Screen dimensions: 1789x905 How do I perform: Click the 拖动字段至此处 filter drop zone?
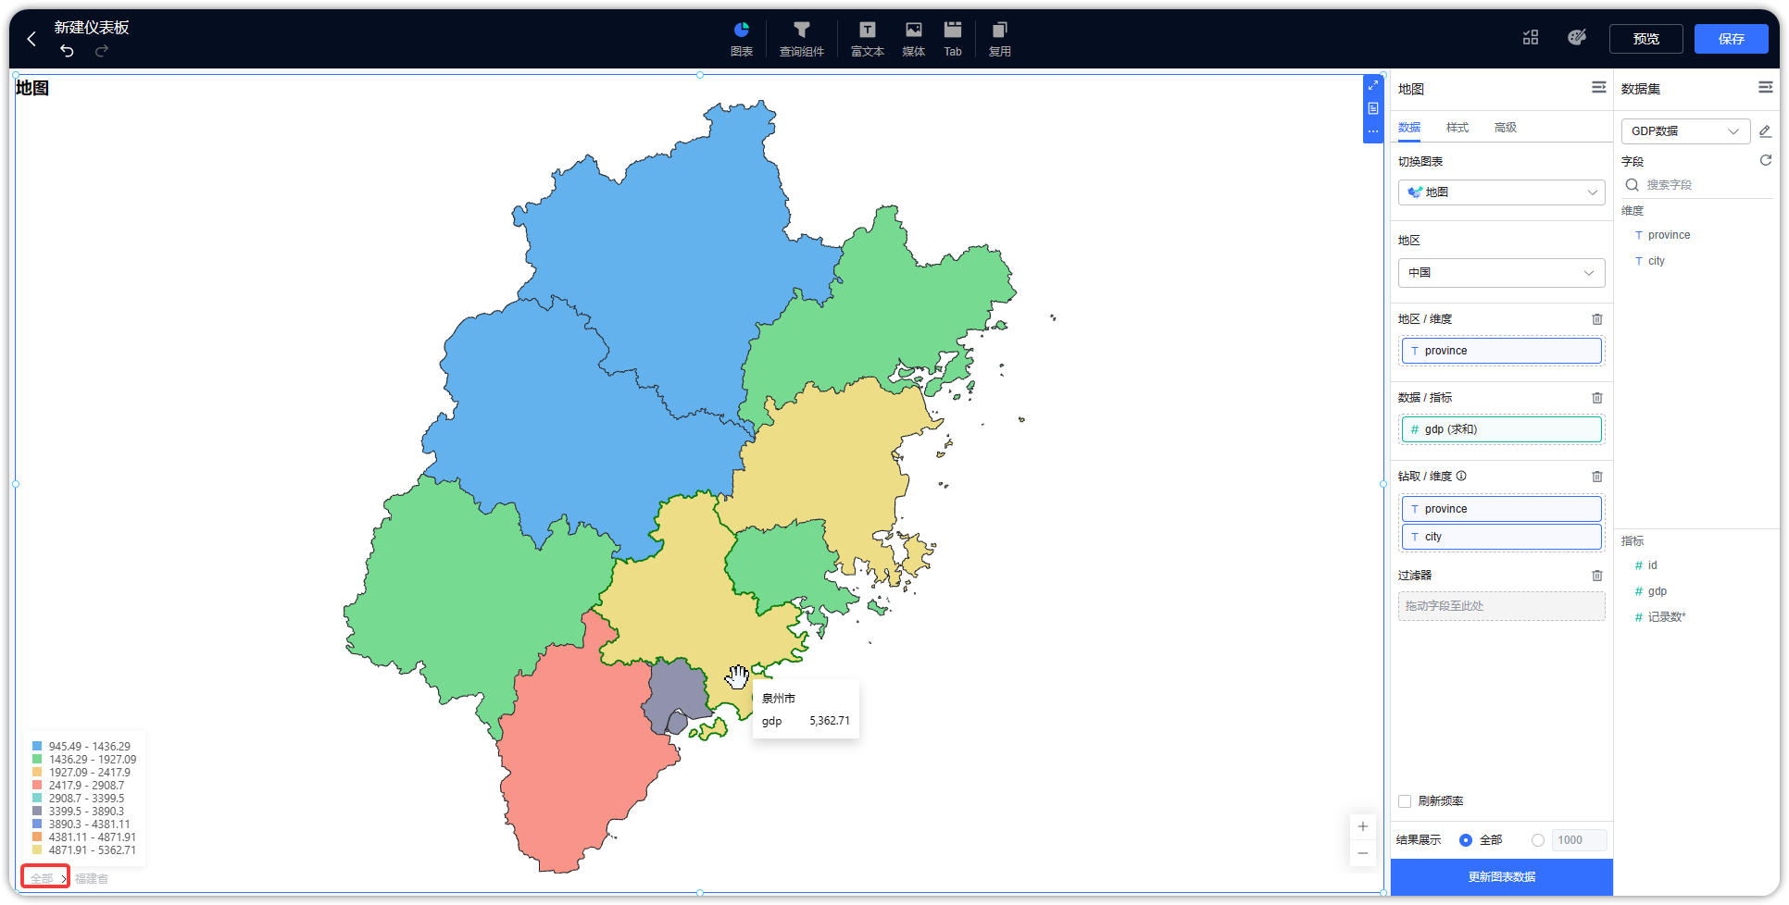(x=1502, y=606)
